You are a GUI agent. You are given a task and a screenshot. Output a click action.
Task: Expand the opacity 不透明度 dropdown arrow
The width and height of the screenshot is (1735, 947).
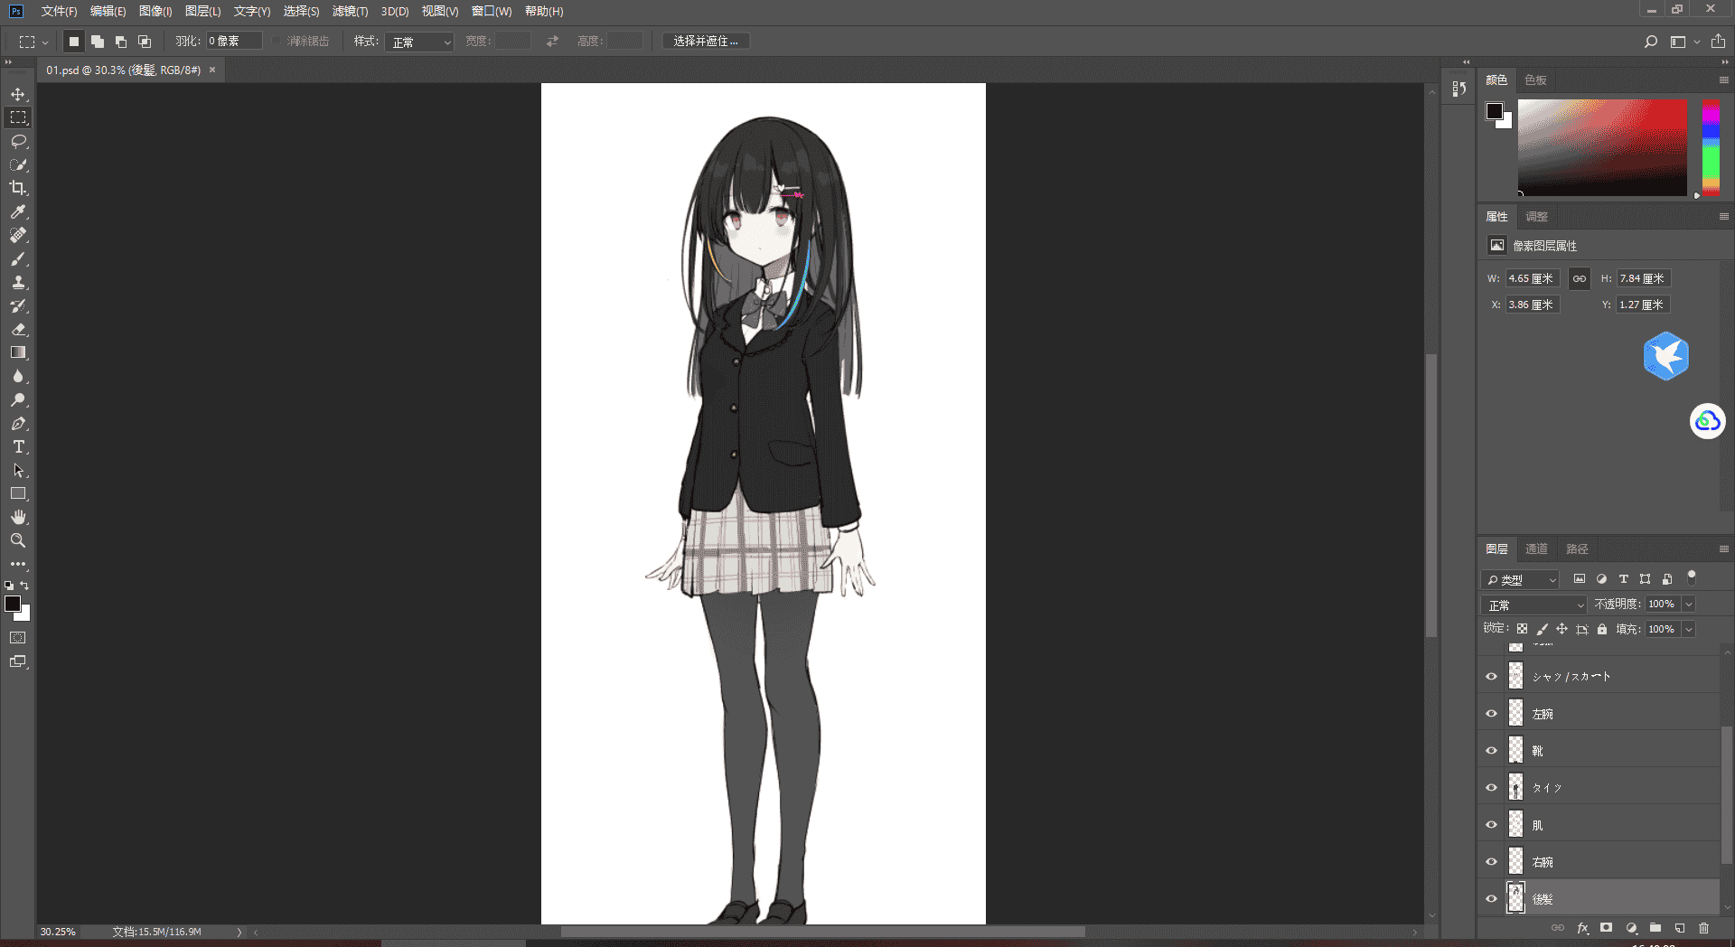point(1688,605)
